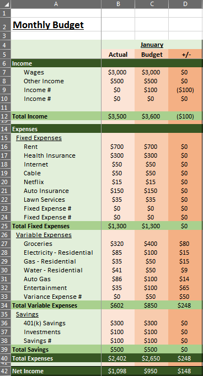Select the Other Income label
This screenshot has width=203, height=376.
click(x=44, y=81)
